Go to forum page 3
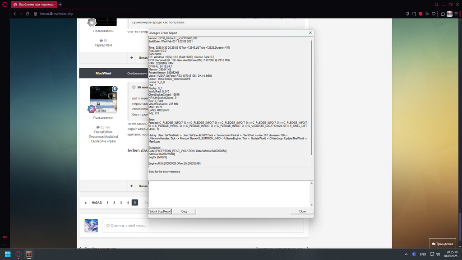The image size is (462, 260). click(x=121, y=203)
